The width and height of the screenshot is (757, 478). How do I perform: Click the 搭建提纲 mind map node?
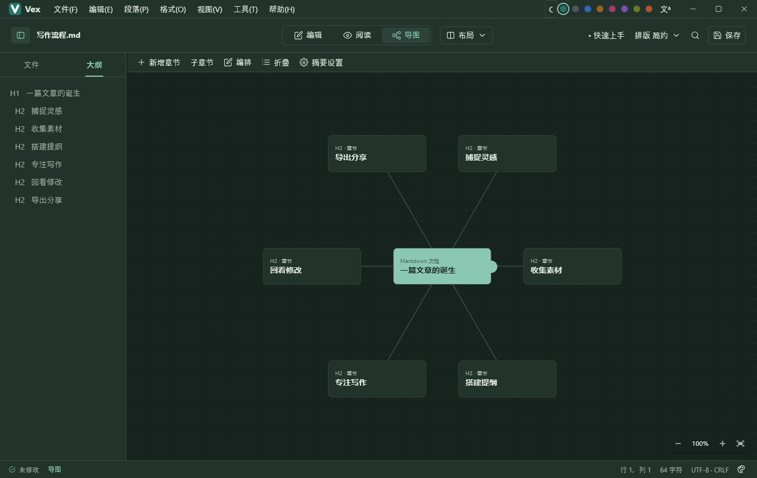tap(507, 379)
